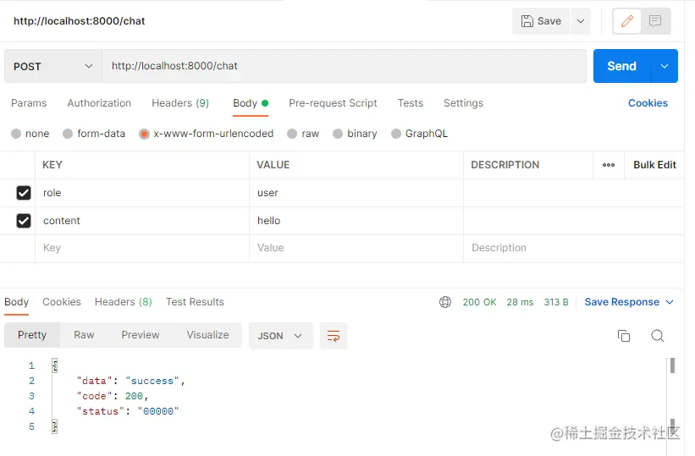Open the JSON format dropdown
The height and width of the screenshot is (456, 695).
pyautogui.click(x=280, y=336)
